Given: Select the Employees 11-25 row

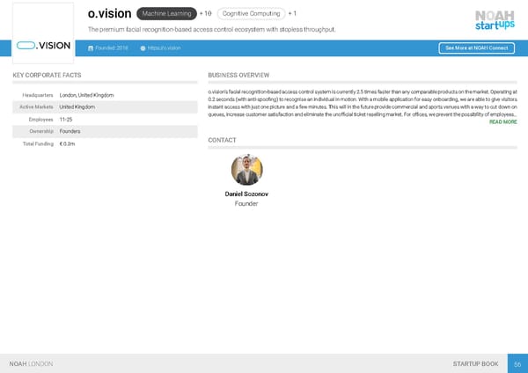Looking at the screenshot, I should (x=104, y=119).
